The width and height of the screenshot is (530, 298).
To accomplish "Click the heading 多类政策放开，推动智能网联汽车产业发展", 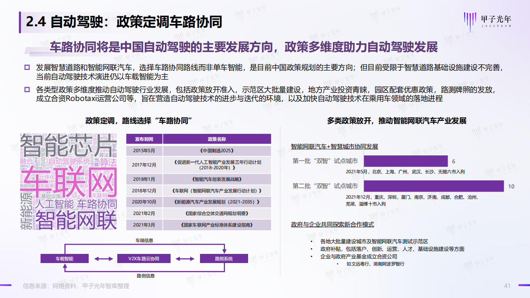I will coord(397,121).
